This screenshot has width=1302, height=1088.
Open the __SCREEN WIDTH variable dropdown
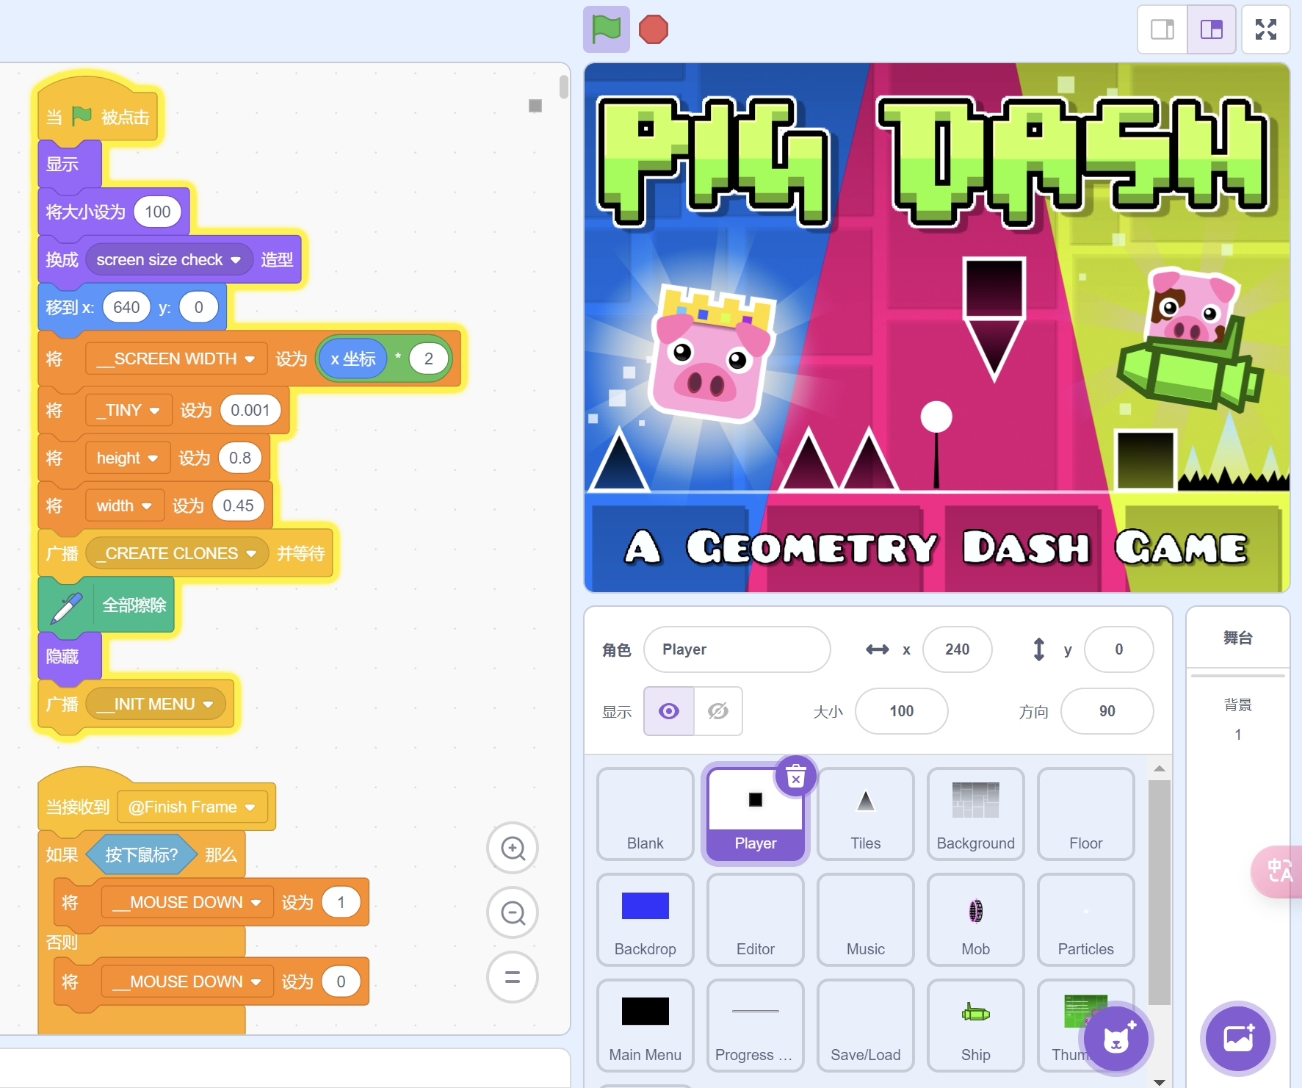coord(250,359)
